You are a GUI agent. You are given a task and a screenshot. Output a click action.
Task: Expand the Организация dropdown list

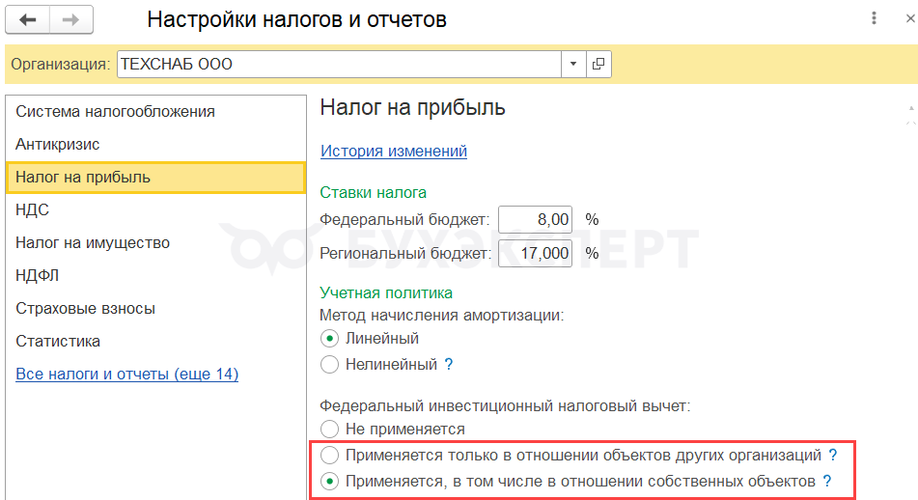pyautogui.click(x=573, y=64)
